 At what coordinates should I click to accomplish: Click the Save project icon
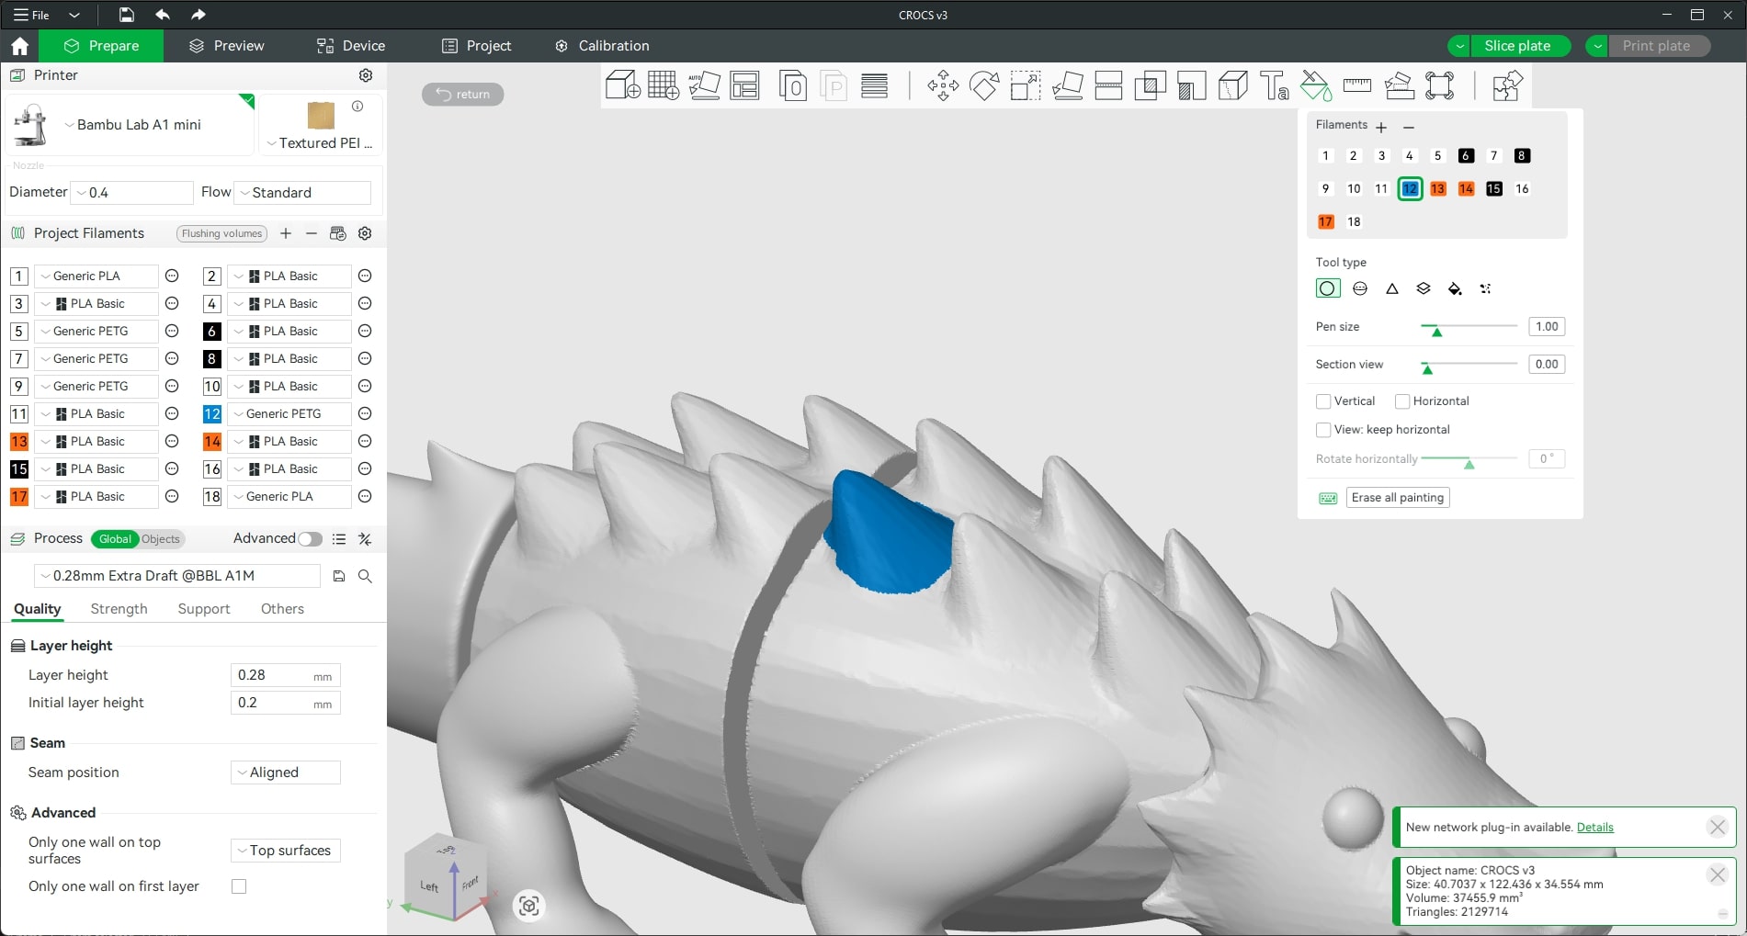pyautogui.click(x=127, y=15)
